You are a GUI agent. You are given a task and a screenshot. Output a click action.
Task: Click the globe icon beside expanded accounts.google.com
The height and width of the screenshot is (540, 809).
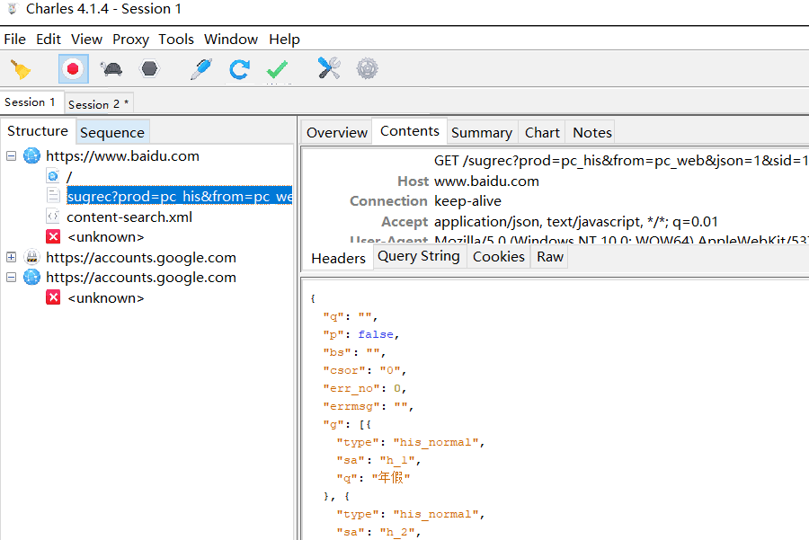click(32, 277)
